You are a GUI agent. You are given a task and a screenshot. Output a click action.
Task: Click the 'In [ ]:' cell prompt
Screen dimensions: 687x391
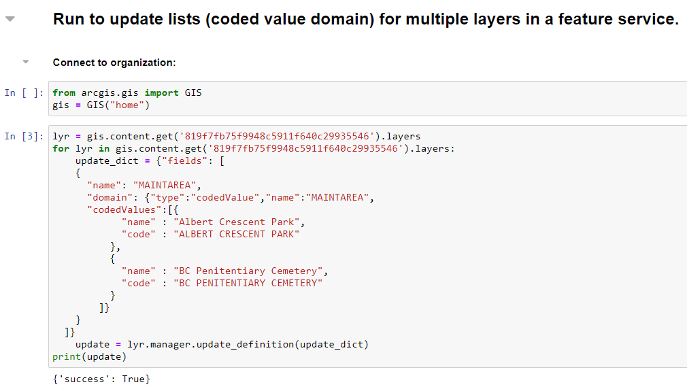[24, 93]
